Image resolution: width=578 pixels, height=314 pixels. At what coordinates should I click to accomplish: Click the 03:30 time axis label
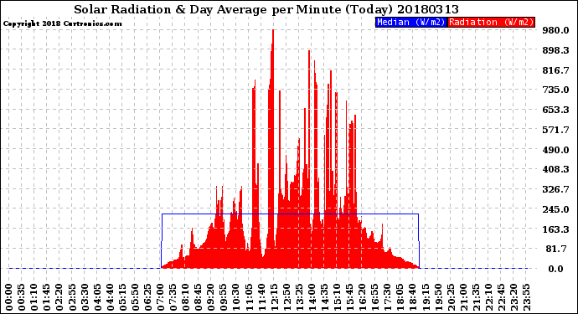(85, 297)
